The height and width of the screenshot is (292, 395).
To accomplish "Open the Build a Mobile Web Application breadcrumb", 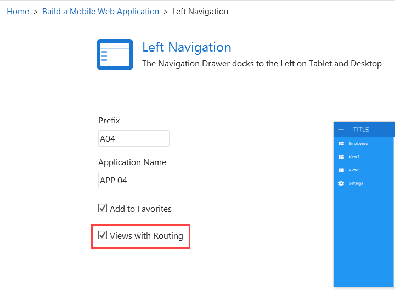I will click(x=100, y=12).
